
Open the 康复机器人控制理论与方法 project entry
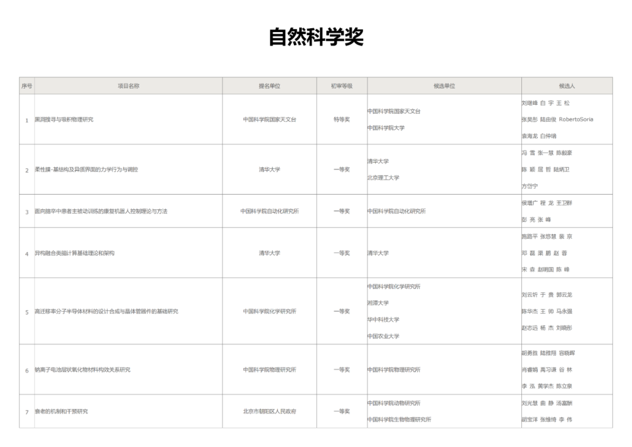click(x=101, y=211)
